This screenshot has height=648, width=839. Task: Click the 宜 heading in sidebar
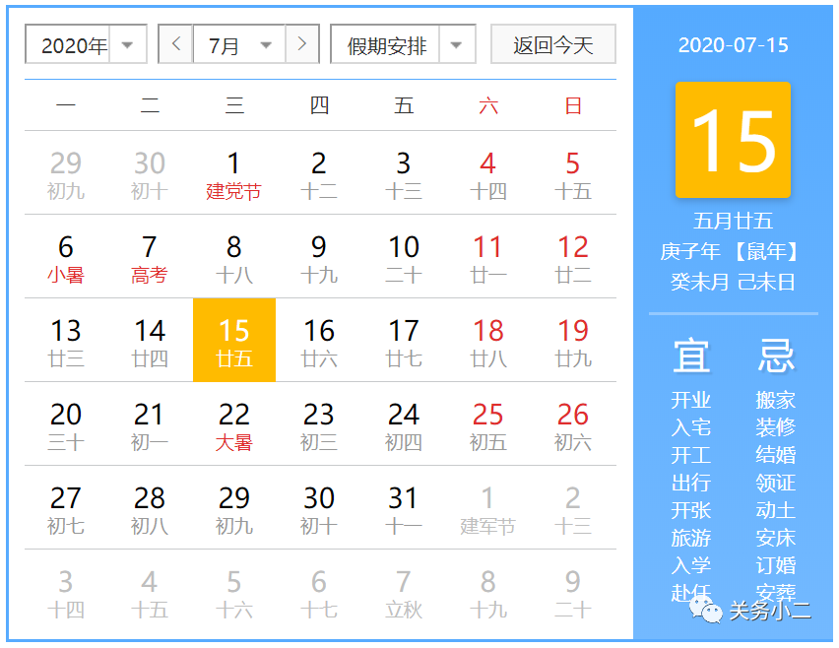click(691, 355)
